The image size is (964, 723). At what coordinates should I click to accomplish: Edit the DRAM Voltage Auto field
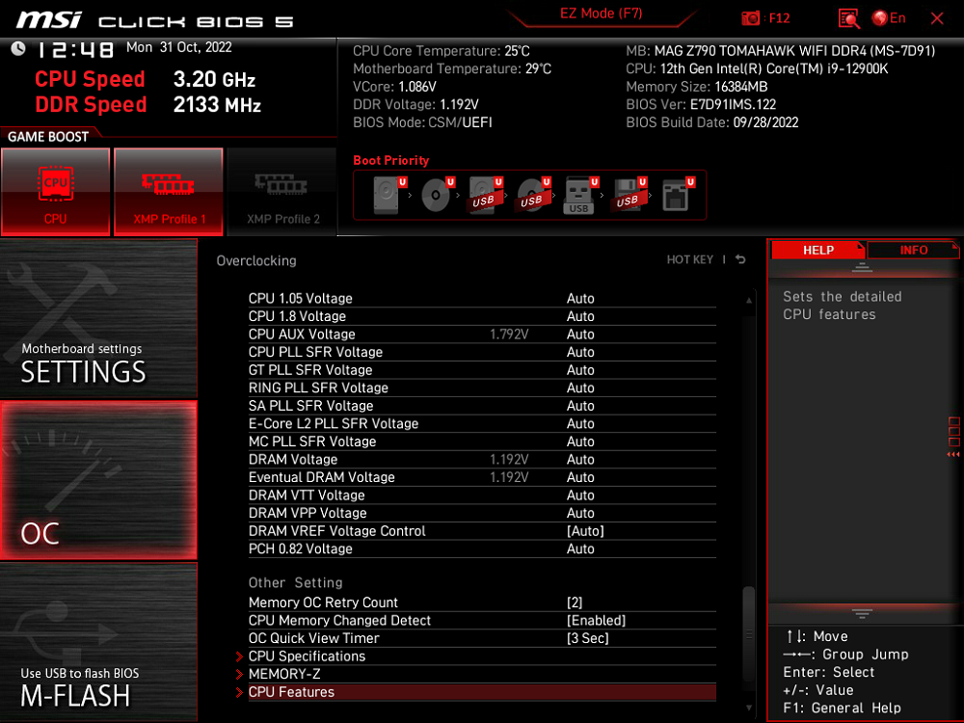[580, 459]
